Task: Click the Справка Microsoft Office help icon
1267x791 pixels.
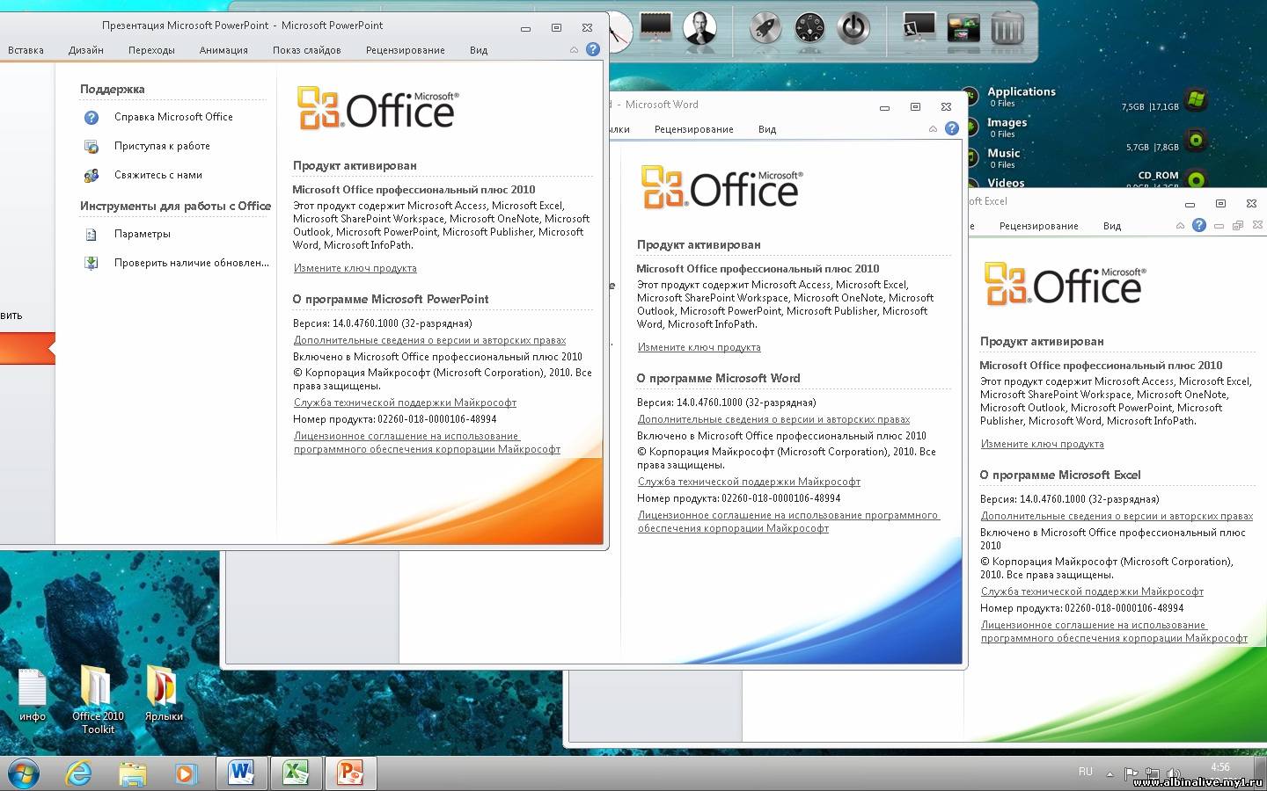Action: 92,117
